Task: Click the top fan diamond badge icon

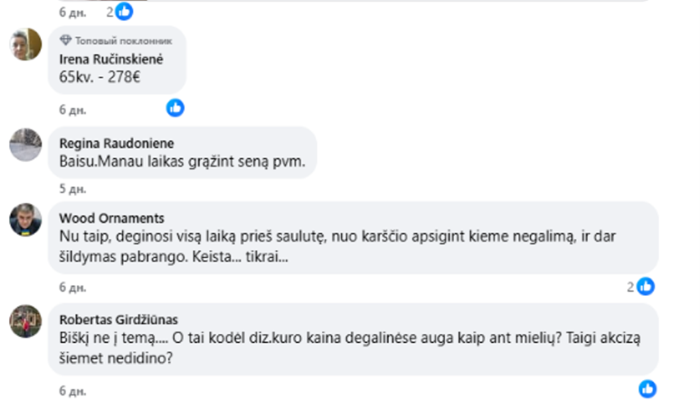Action: 66,40
